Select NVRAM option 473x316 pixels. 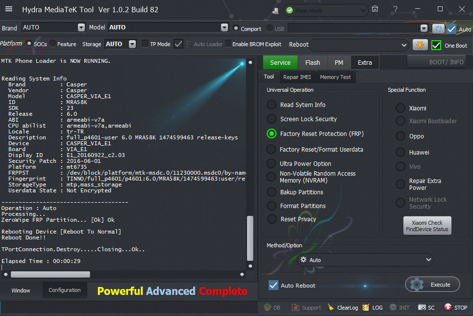coord(271,177)
